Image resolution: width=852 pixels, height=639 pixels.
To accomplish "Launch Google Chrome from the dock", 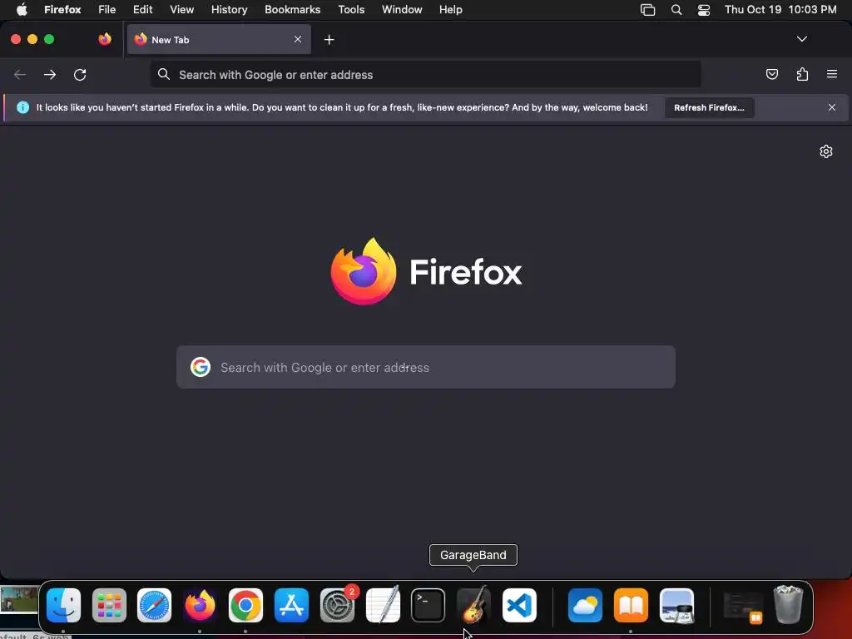I will tap(245, 606).
